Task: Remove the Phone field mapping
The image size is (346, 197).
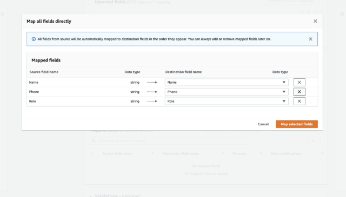Action: (x=299, y=92)
